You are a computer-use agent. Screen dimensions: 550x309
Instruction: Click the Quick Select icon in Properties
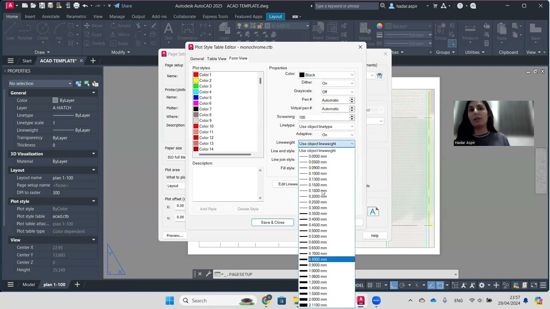[x=95, y=84]
